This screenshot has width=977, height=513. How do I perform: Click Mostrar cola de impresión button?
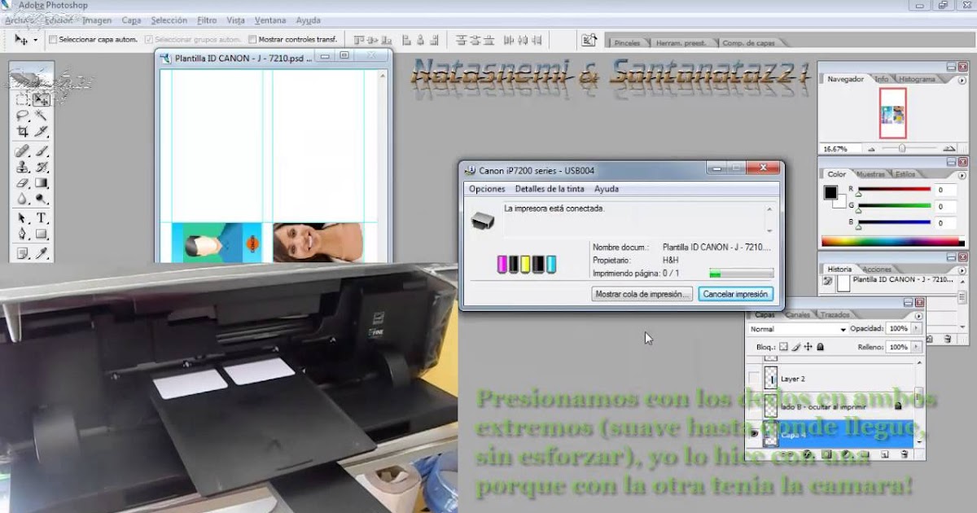pos(642,294)
